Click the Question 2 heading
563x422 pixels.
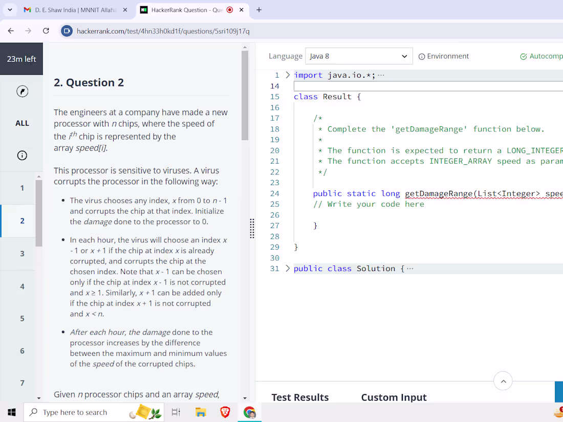coord(89,82)
